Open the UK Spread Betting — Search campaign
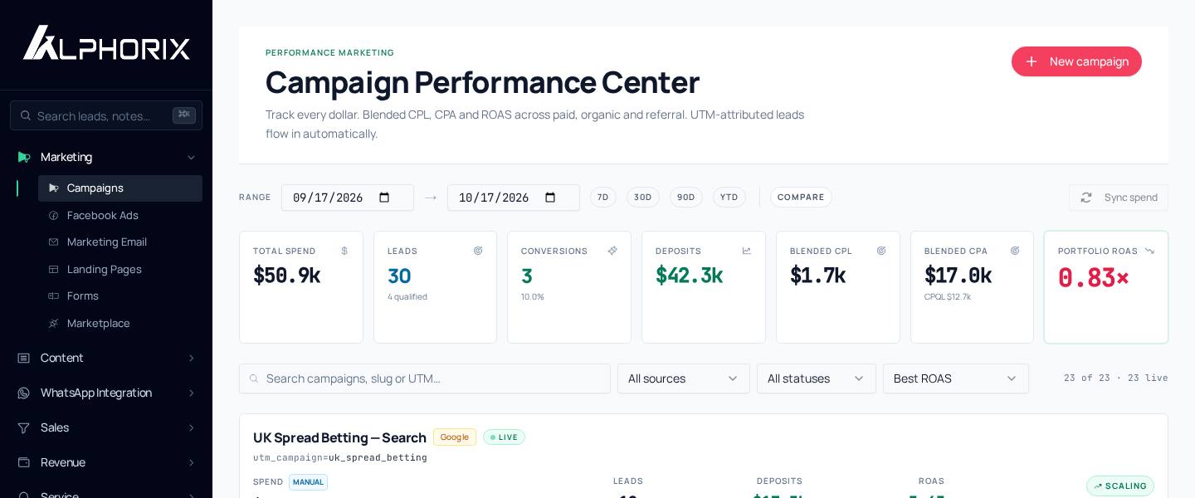Screen dimensions: 1195x498 [339, 437]
